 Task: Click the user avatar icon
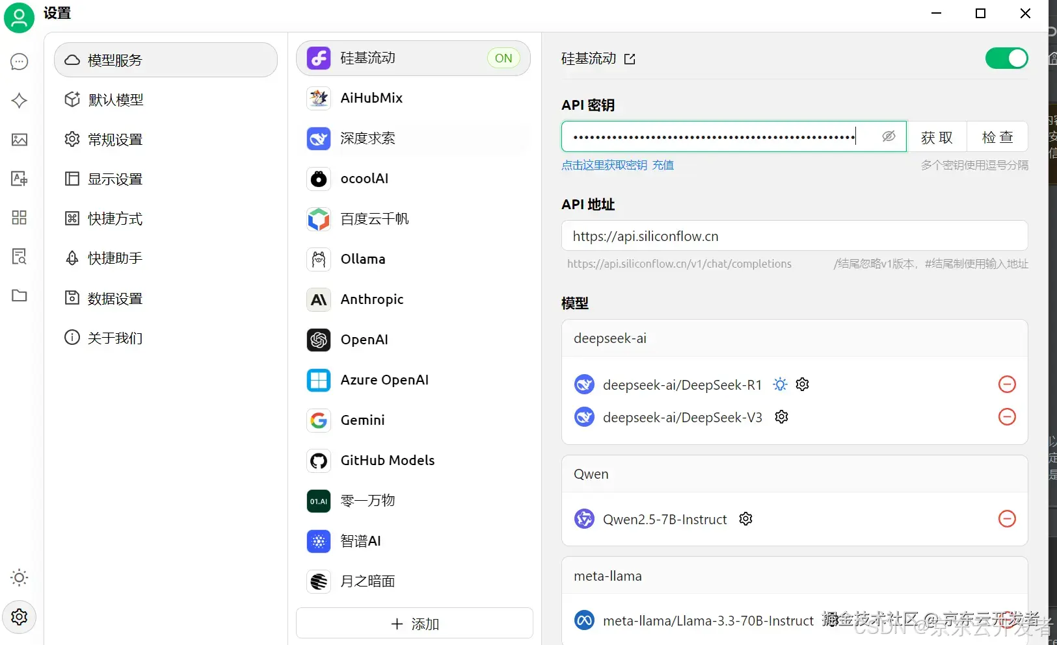[20, 18]
